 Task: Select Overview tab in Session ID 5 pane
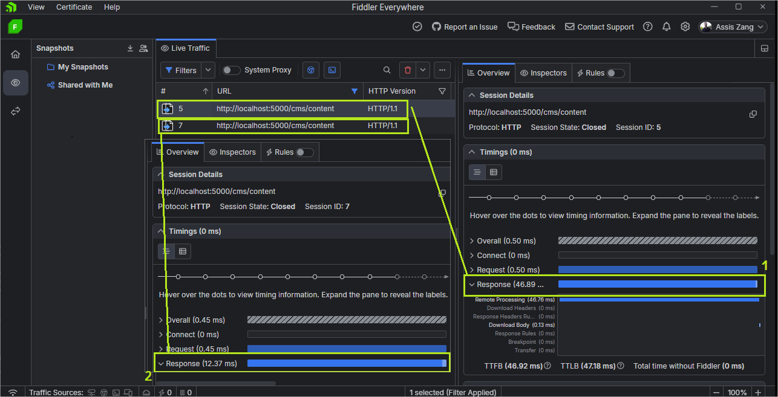click(x=488, y=73)
